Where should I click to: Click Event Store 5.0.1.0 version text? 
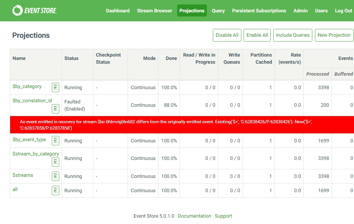point(154,216)
